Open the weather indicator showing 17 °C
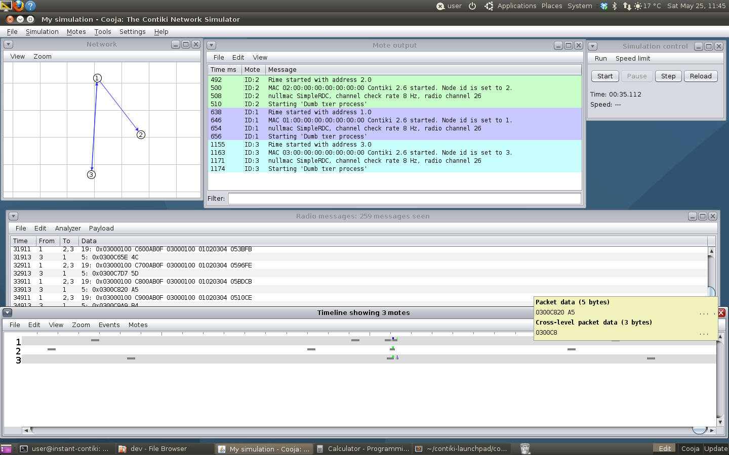Image resolution: width=729 pixels, height=455 pixels. tap(647, 6)
